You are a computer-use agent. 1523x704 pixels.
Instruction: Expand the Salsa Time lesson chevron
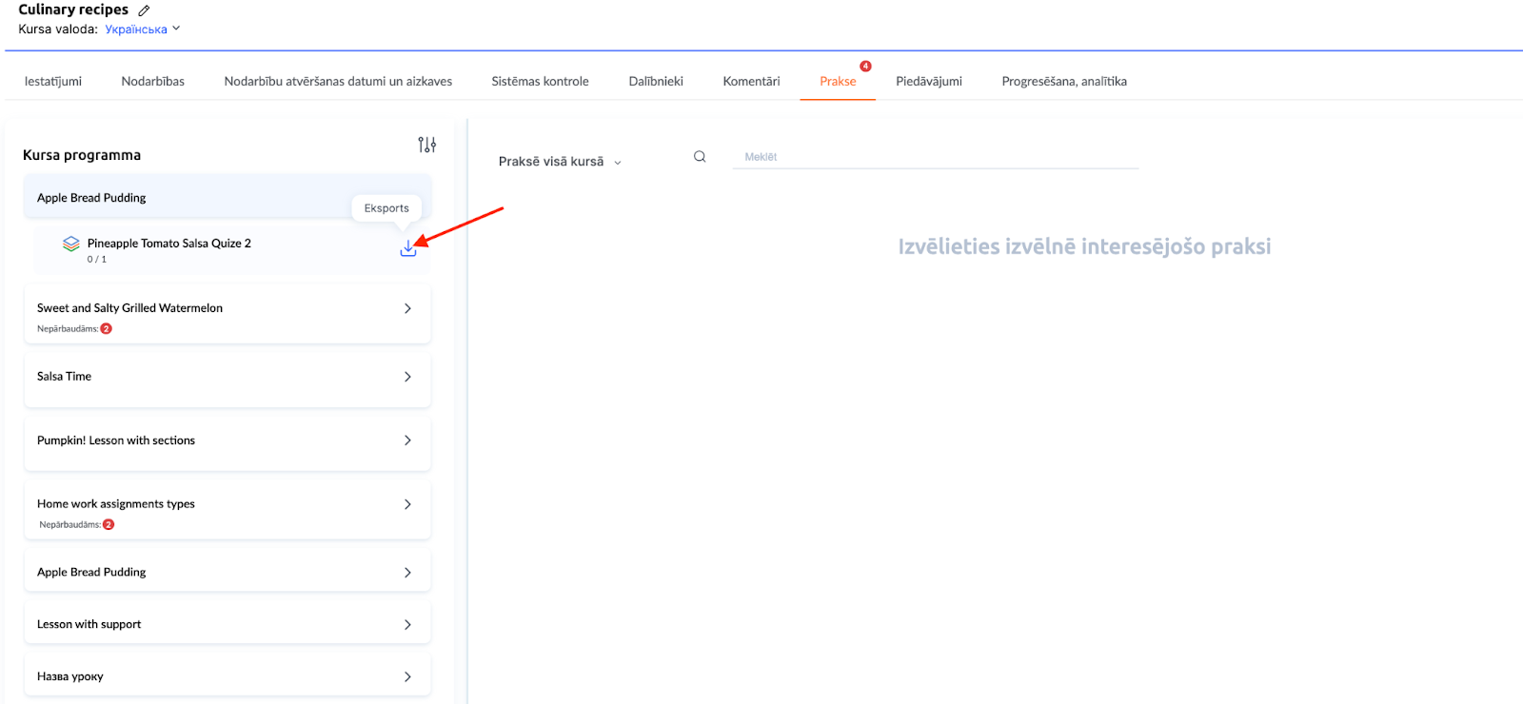pyautogui.click(x=407, y=377)
